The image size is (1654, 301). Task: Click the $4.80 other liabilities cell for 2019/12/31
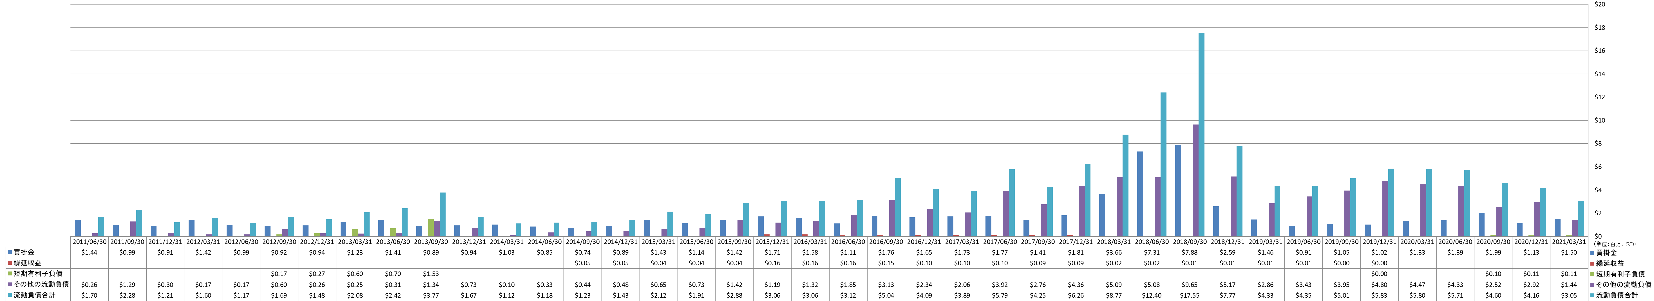1379,284
